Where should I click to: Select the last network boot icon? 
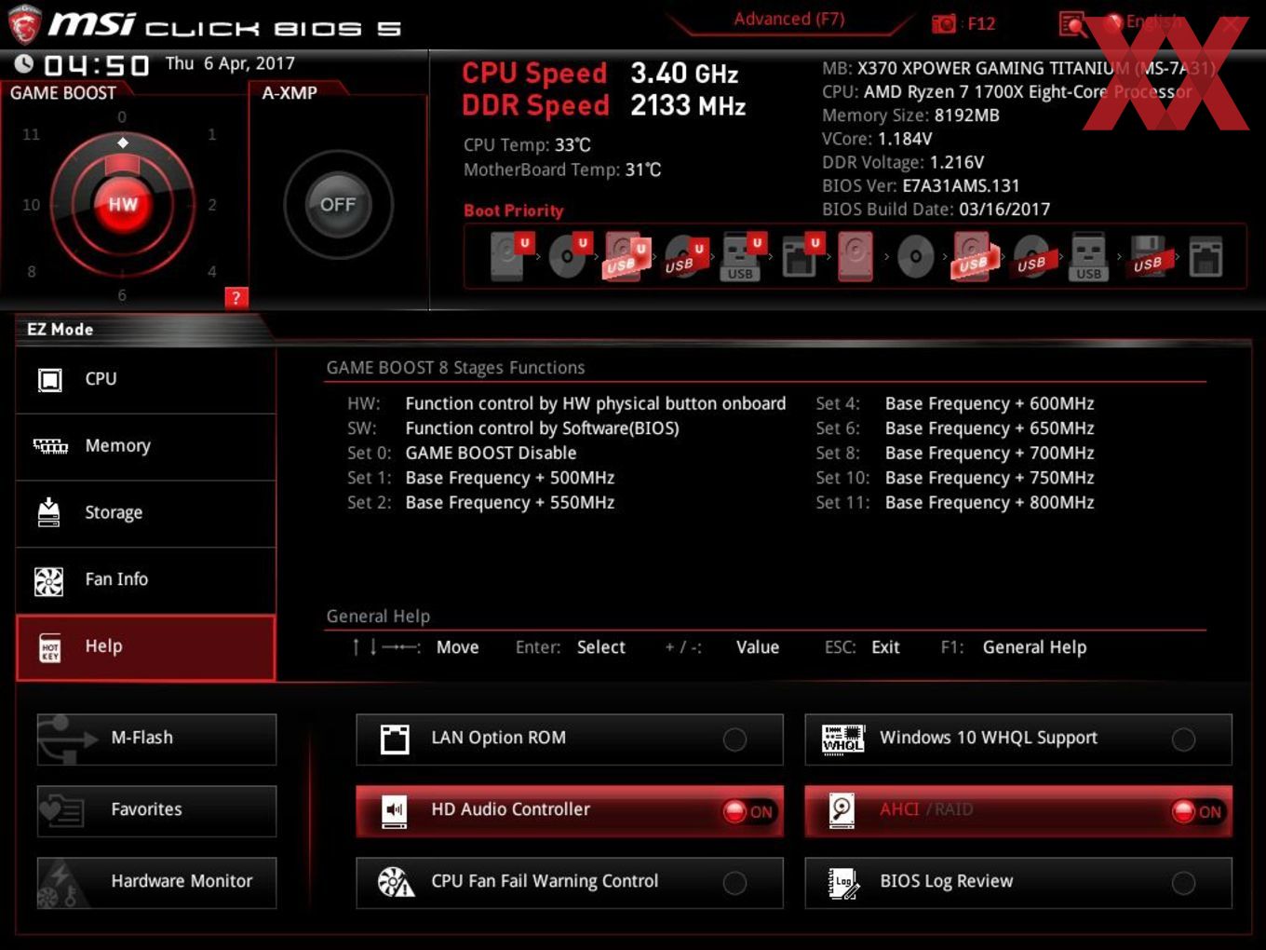(x=1205, y=256)
